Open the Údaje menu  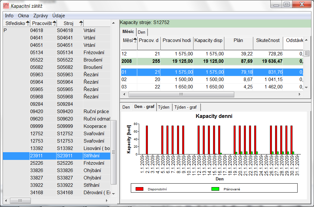click(x=58, y=16)
